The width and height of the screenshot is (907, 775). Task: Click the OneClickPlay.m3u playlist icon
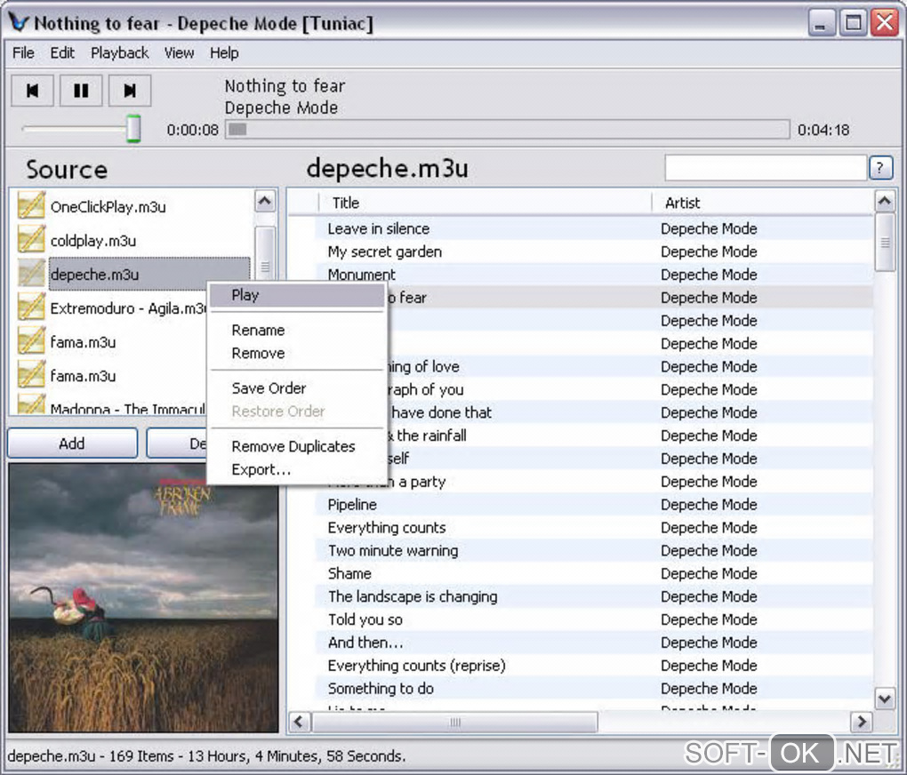(x=31, y=205)
